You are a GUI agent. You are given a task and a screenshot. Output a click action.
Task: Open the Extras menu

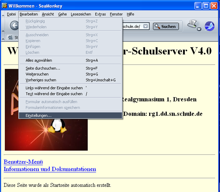click(x=100, y=14)
